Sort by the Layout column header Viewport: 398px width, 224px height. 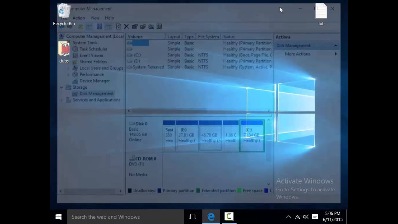pyautogui.click(x=174, y=37)
